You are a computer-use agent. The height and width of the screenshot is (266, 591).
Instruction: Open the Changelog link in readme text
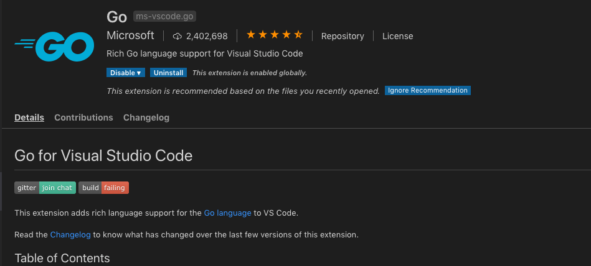[x=71, y=235]
